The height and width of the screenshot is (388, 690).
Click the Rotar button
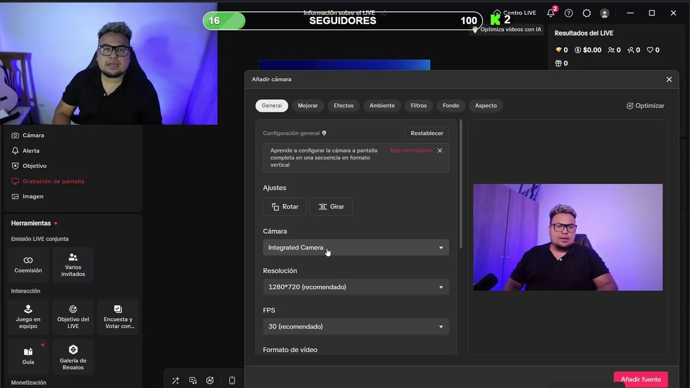coord(285,207)
